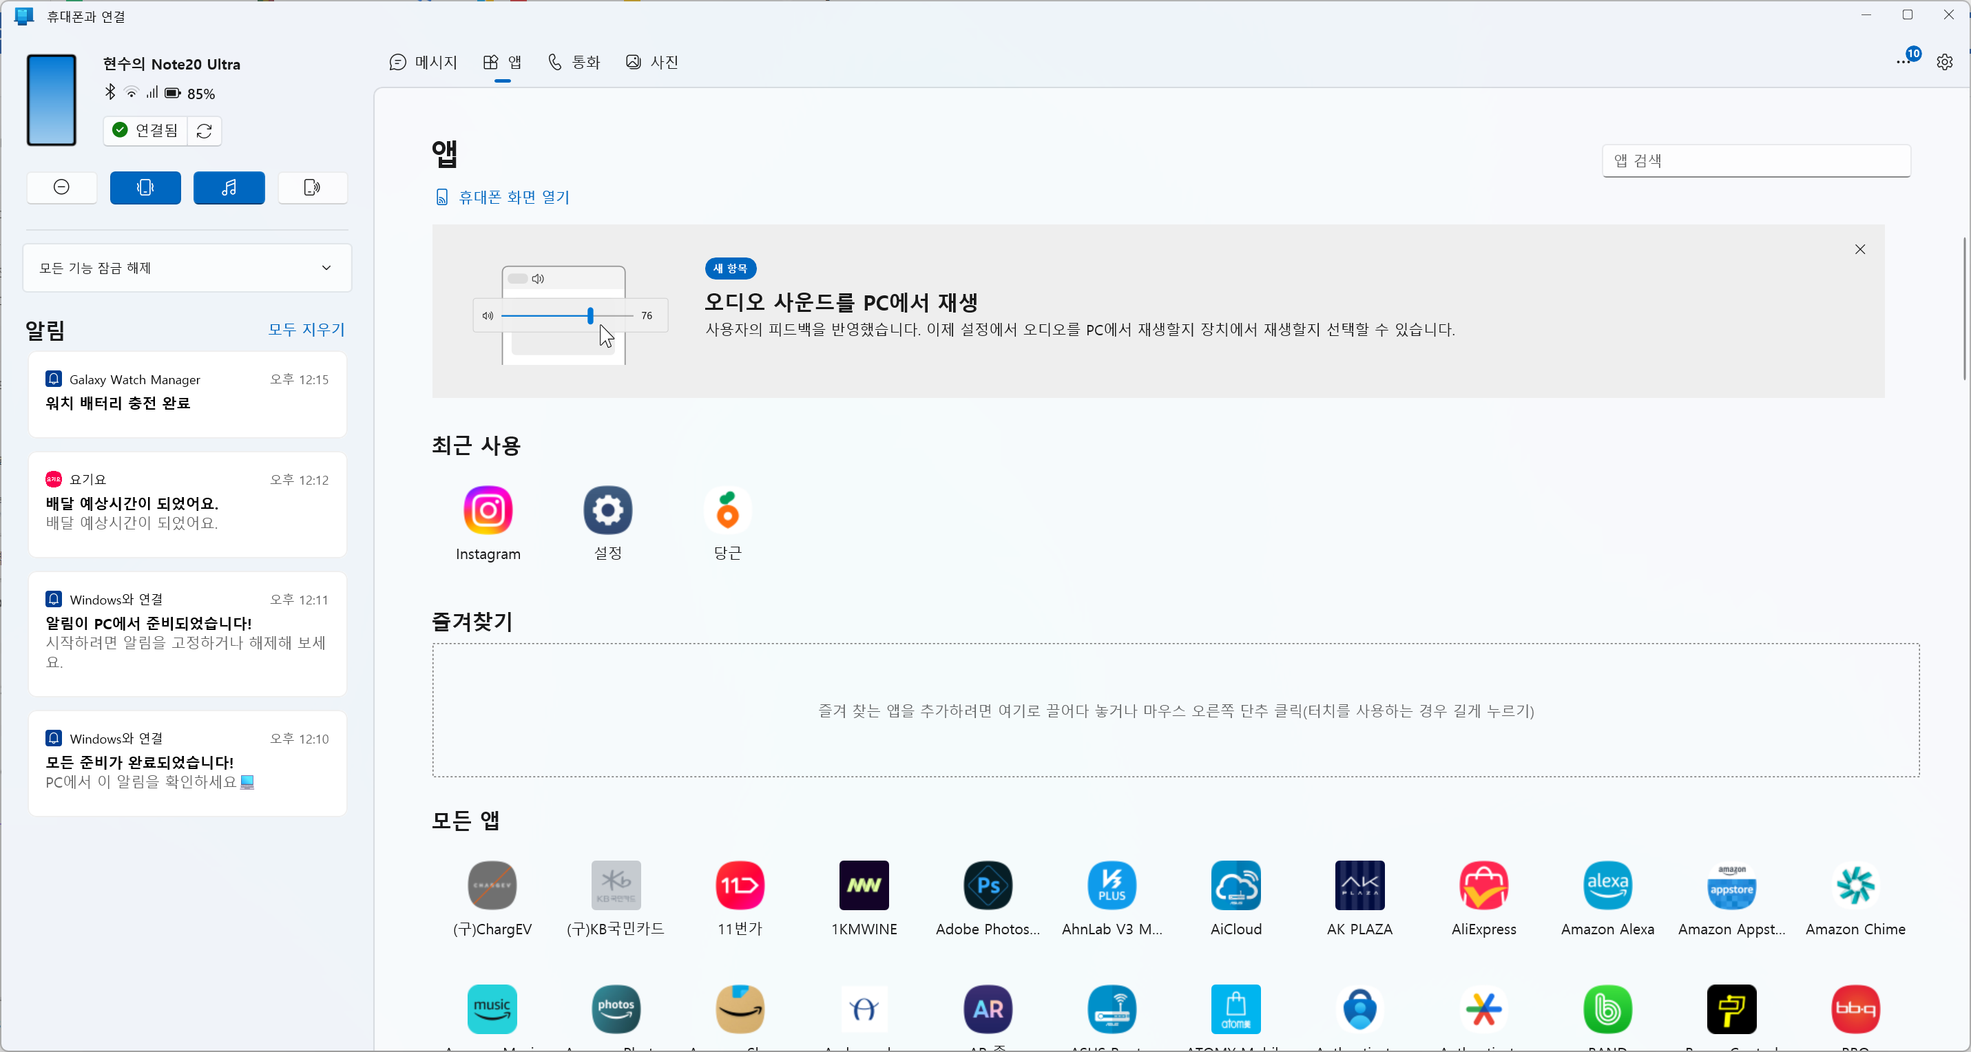Click the phone screen thumbnail
Image resolution: width=1971 pixels, height=1052 pixels.
[51, 99]
